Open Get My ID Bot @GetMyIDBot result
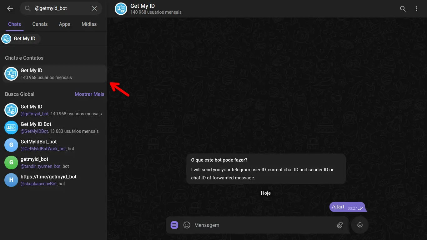 tap(54, 127)
